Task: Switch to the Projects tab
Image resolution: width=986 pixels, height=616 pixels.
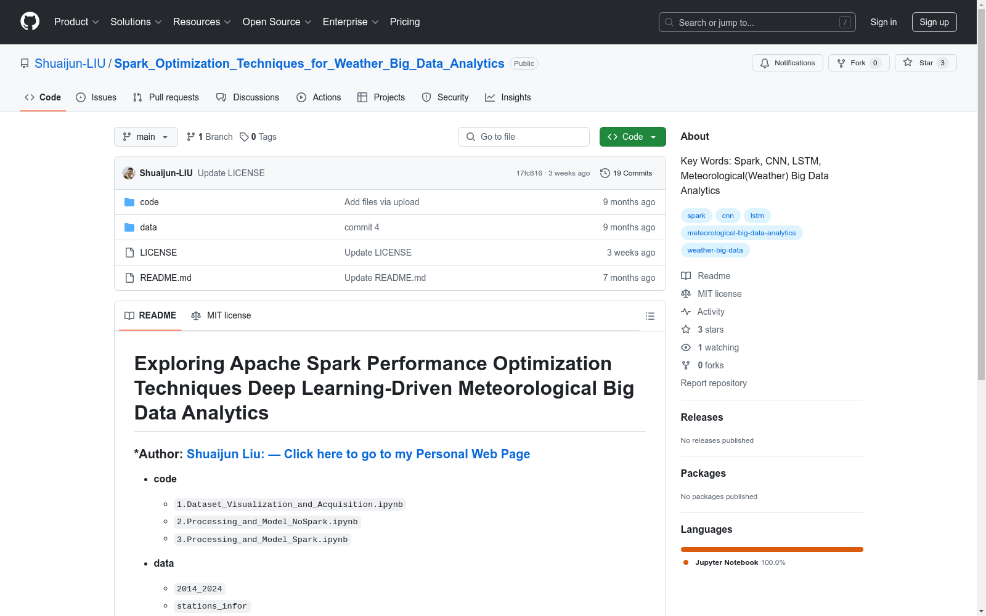Action: point(381,97)
